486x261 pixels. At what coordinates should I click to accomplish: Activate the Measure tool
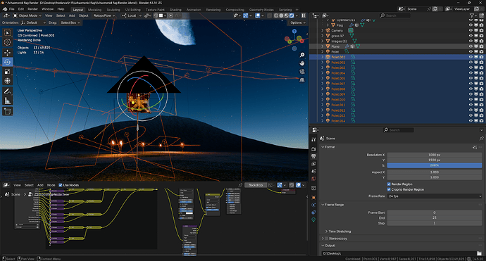8,101
